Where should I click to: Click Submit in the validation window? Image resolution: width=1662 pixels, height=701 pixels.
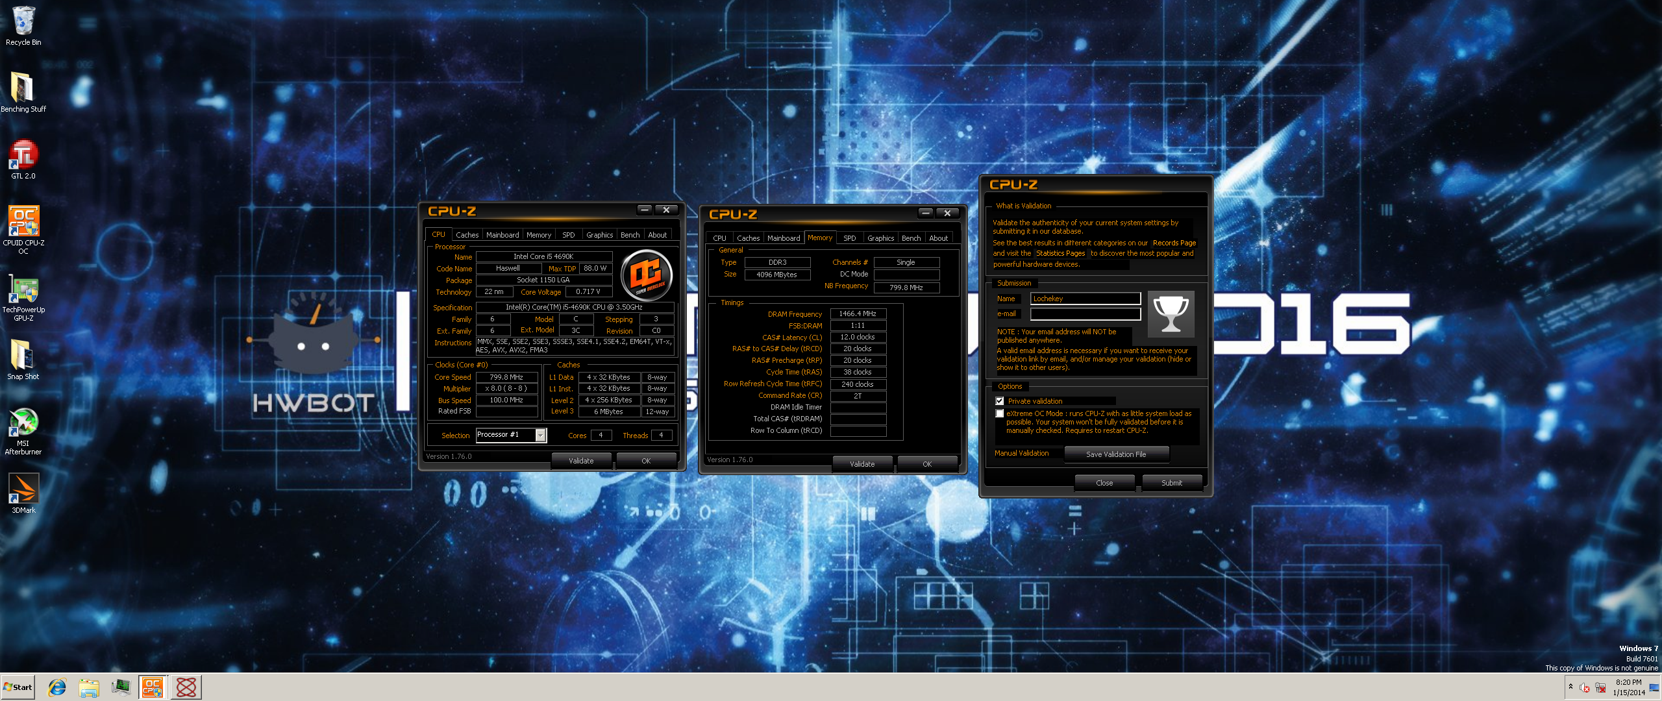pos(1171,483)
